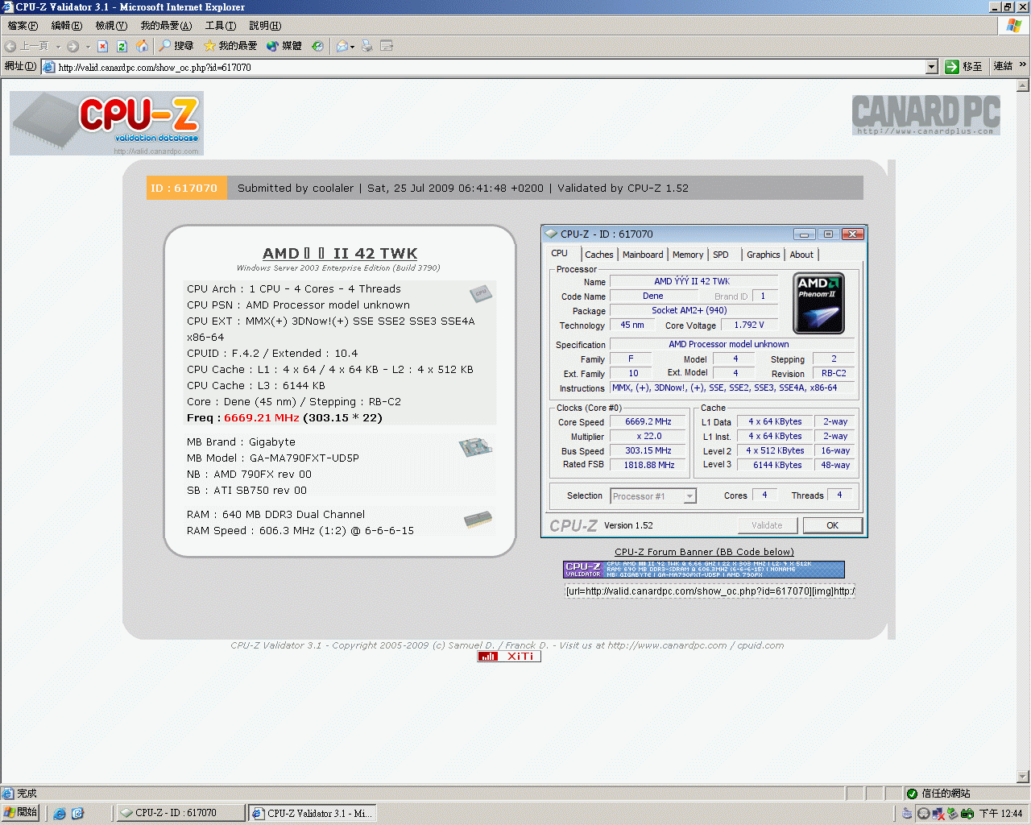The height and width of the screenshot is (825, 1031).
Task: Click the Canard PC logo
Action: pos(926,114)
